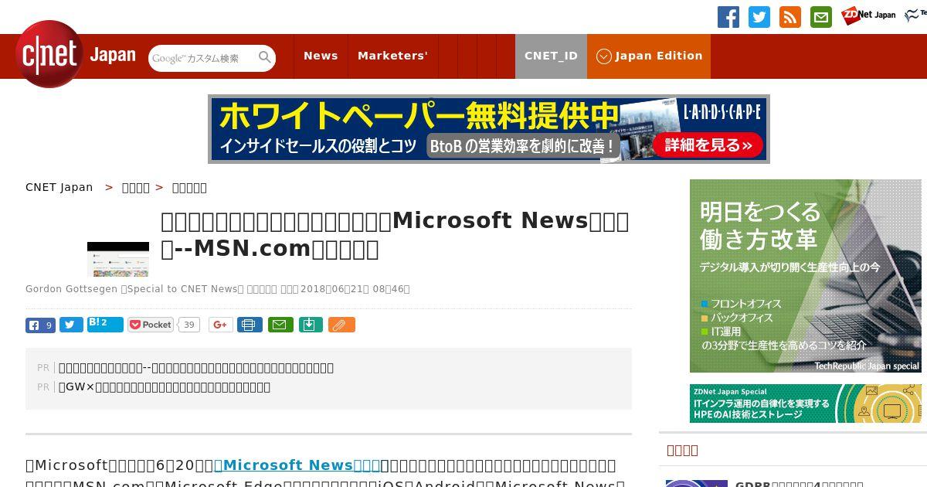Click the ZDNet Japan Special HPE ad
The image size is (927, 487).
[x=806, y=404]
